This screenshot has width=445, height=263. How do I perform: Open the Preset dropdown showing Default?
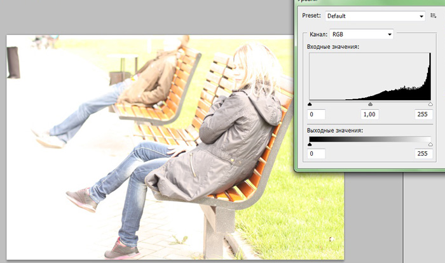pyautogui.click(x=375, y=16)
